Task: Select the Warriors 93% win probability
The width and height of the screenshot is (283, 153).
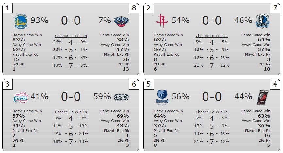Action: (x=39, y=20)
